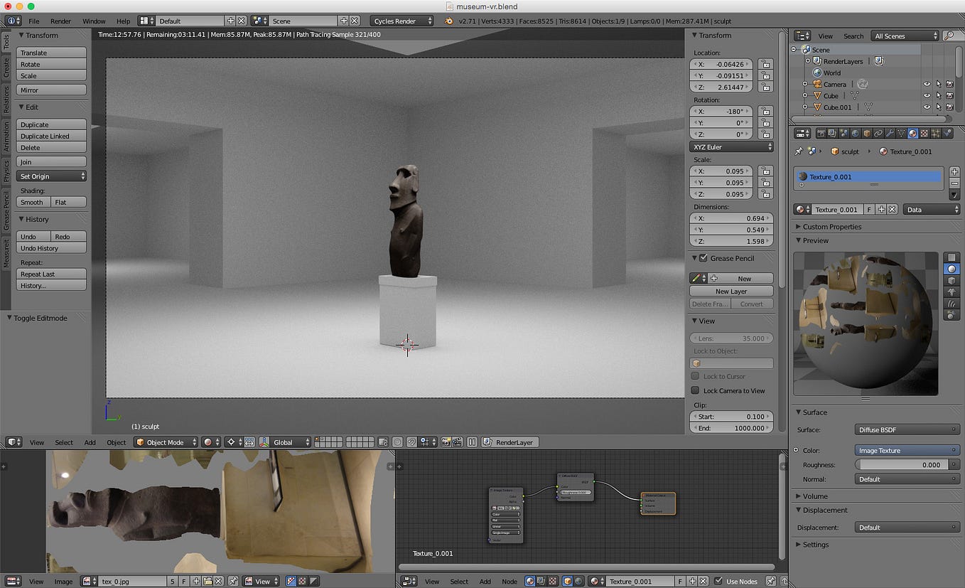
Task: Open image file via folder icon
Action: [207, 582]
